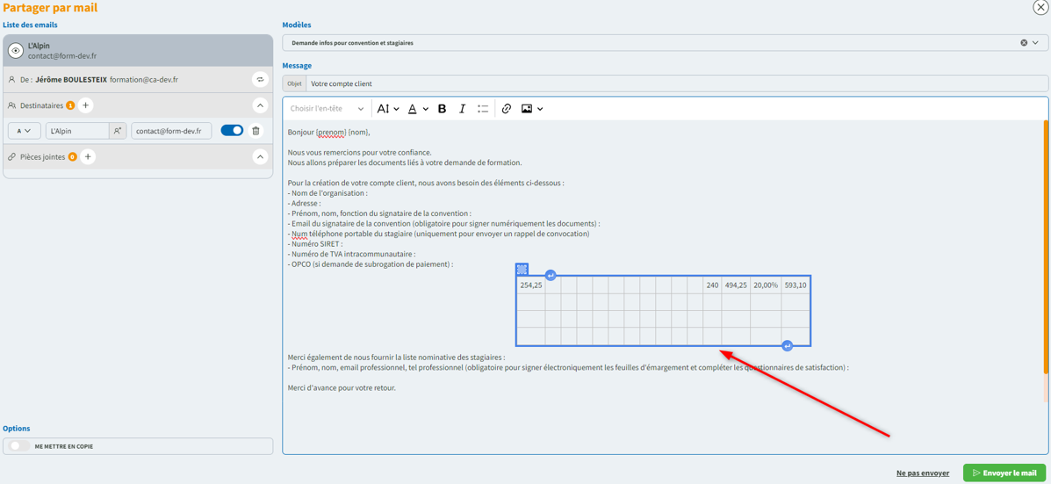Preview the L'Alpin email via eye icon
Image resolution: width=1051 pixels, height=484 pixels.
(x=16, y=51)
